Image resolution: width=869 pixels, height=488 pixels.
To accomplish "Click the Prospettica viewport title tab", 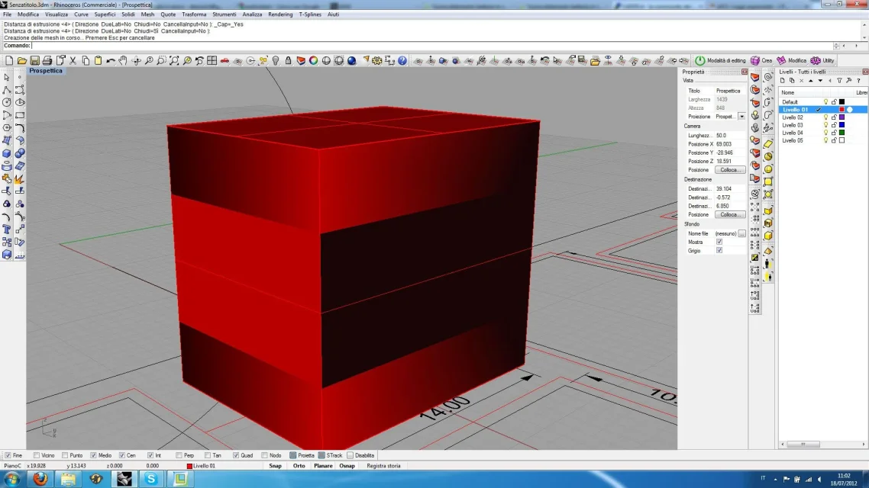I will pos(46,71).
